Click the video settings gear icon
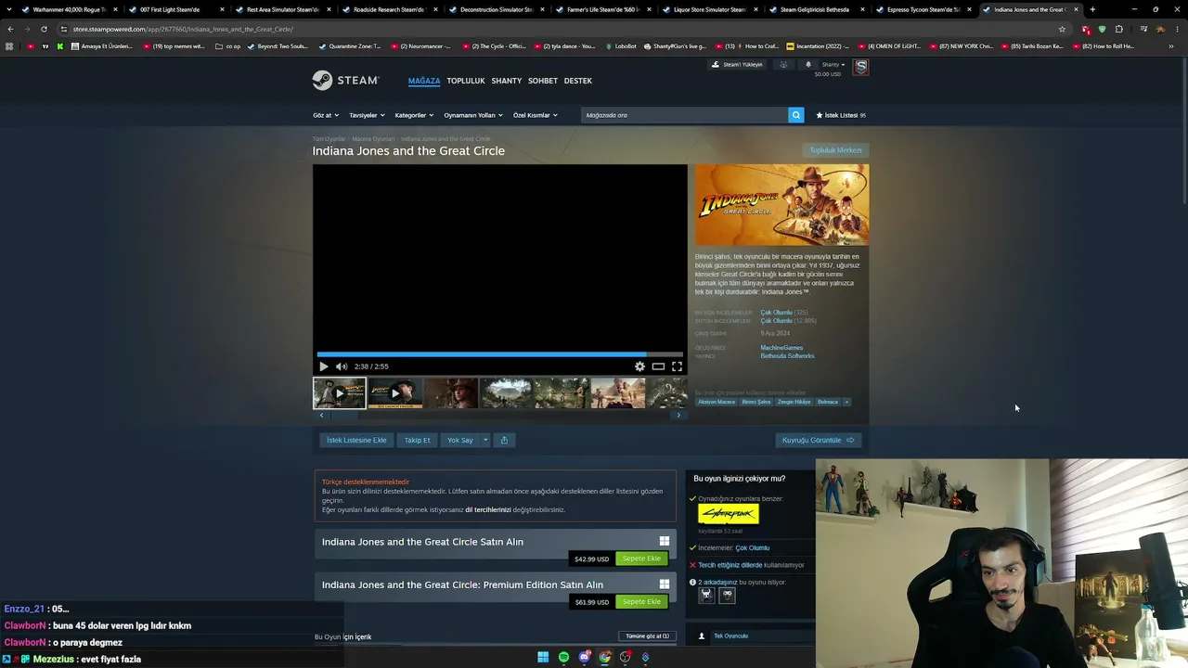The width and height of the screenshot is (1188, 668). 639,366
